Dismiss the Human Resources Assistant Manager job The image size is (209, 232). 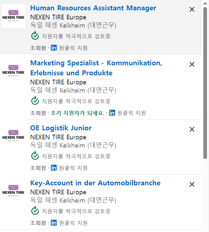192,10
